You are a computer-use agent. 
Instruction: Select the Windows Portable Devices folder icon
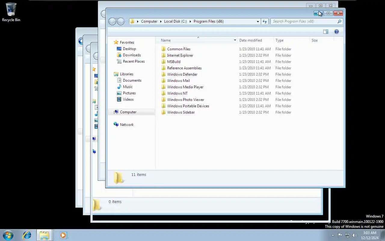click(163, 106)
